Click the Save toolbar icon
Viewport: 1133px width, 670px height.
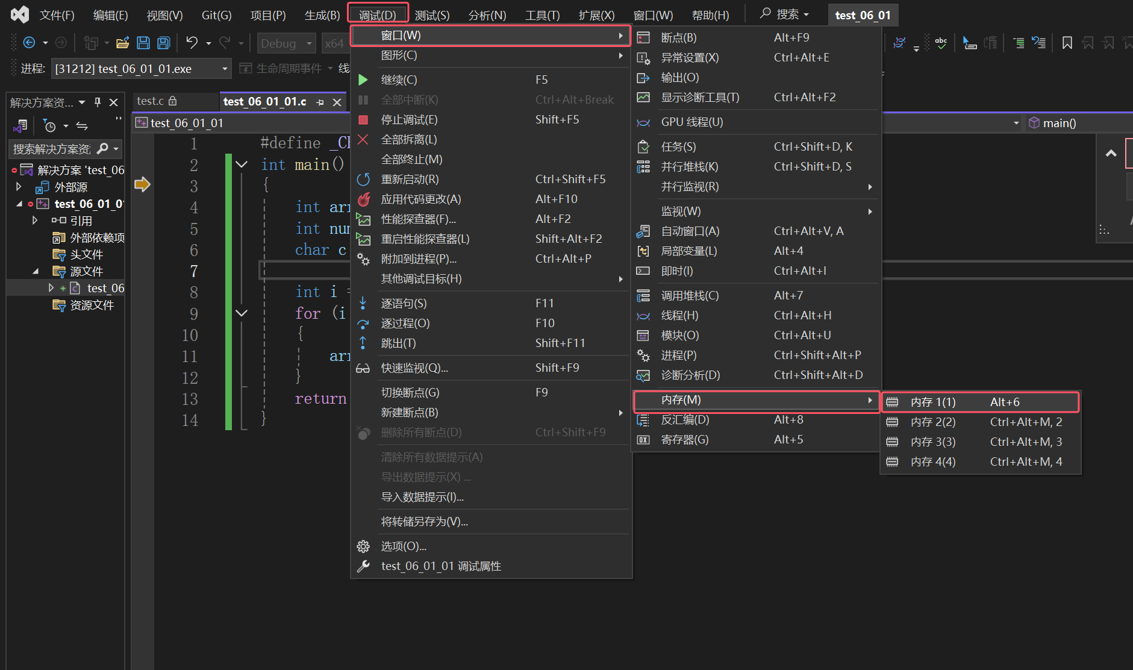[143, 43]
